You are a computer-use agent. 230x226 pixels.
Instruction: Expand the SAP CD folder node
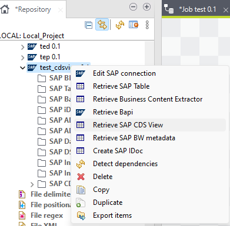[x=32, y=184]
